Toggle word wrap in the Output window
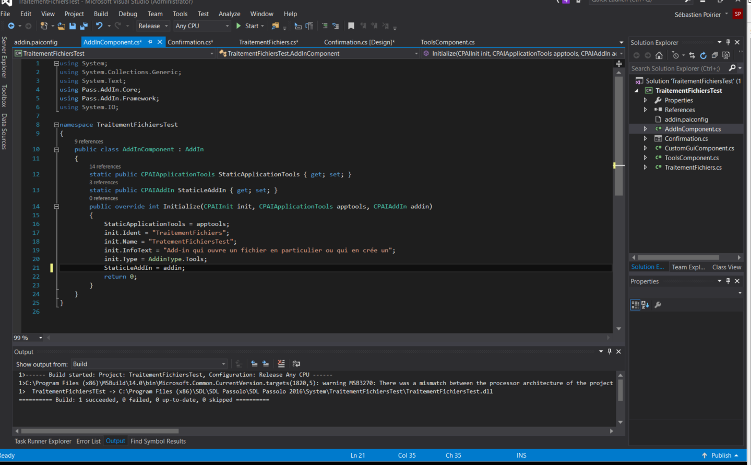 click(296, 364)
